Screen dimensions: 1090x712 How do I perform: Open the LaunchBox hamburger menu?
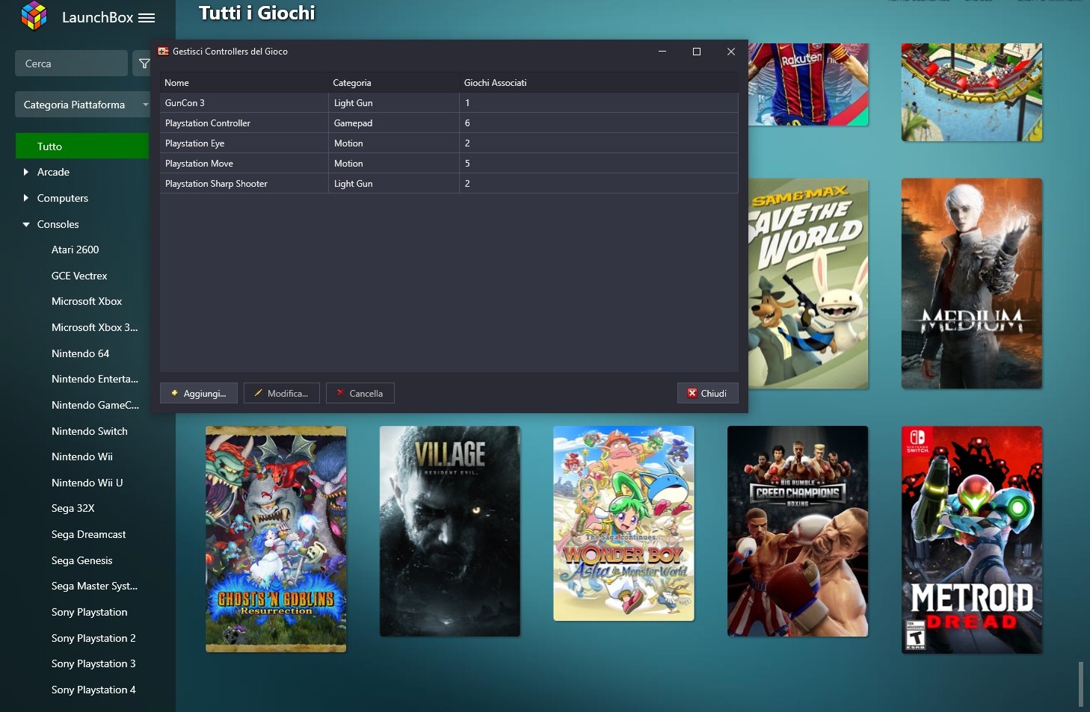[x=147, y=18]
